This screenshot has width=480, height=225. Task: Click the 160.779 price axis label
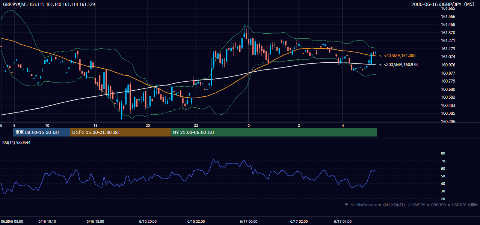(x=448, y=81)
